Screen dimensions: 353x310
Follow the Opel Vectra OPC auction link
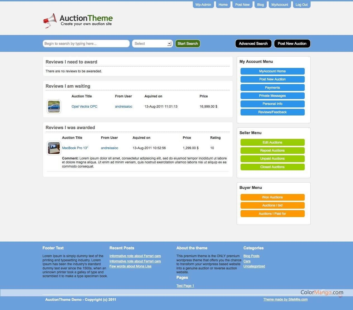(84, 107)
